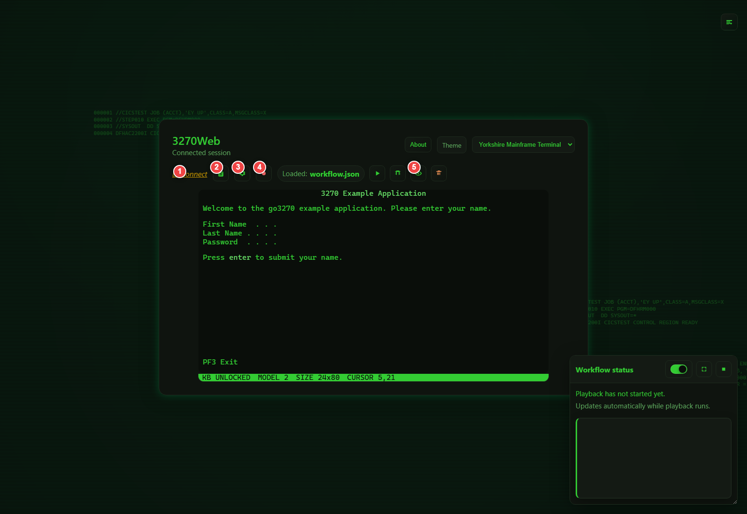Click the loop playback icon
This screenshot has height=514, width=747.
(x=398, y=173)
